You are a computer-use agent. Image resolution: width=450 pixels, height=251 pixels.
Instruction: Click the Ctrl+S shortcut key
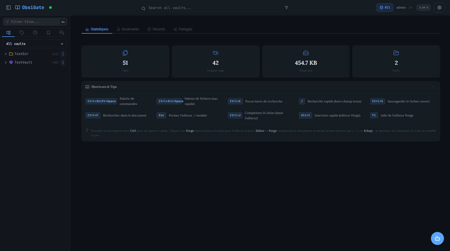377,101
